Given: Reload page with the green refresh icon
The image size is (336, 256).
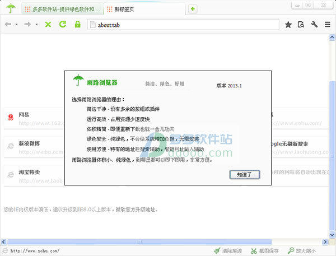Looking at the screenshot, I should click(x=63, y=24).
